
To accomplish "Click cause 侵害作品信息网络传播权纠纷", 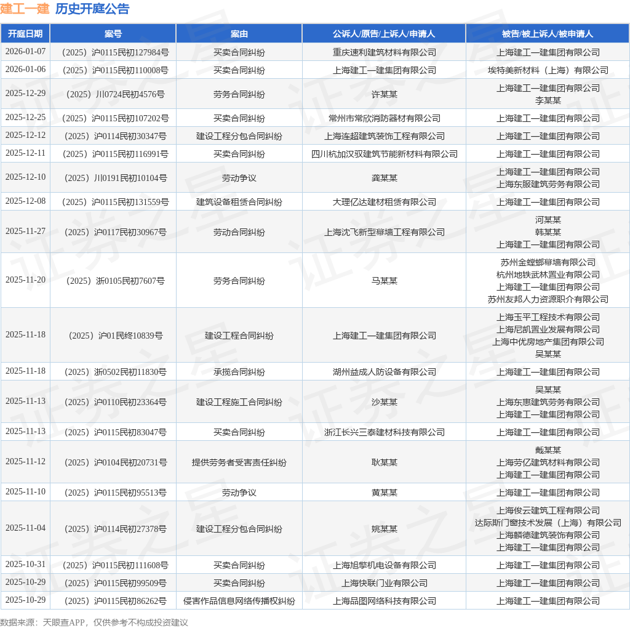I will (239, 601).
